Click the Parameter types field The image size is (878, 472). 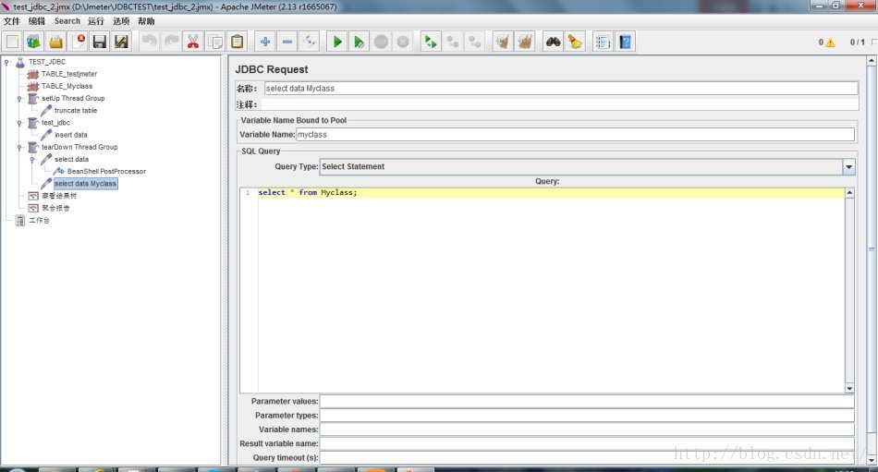coord(587,416)
